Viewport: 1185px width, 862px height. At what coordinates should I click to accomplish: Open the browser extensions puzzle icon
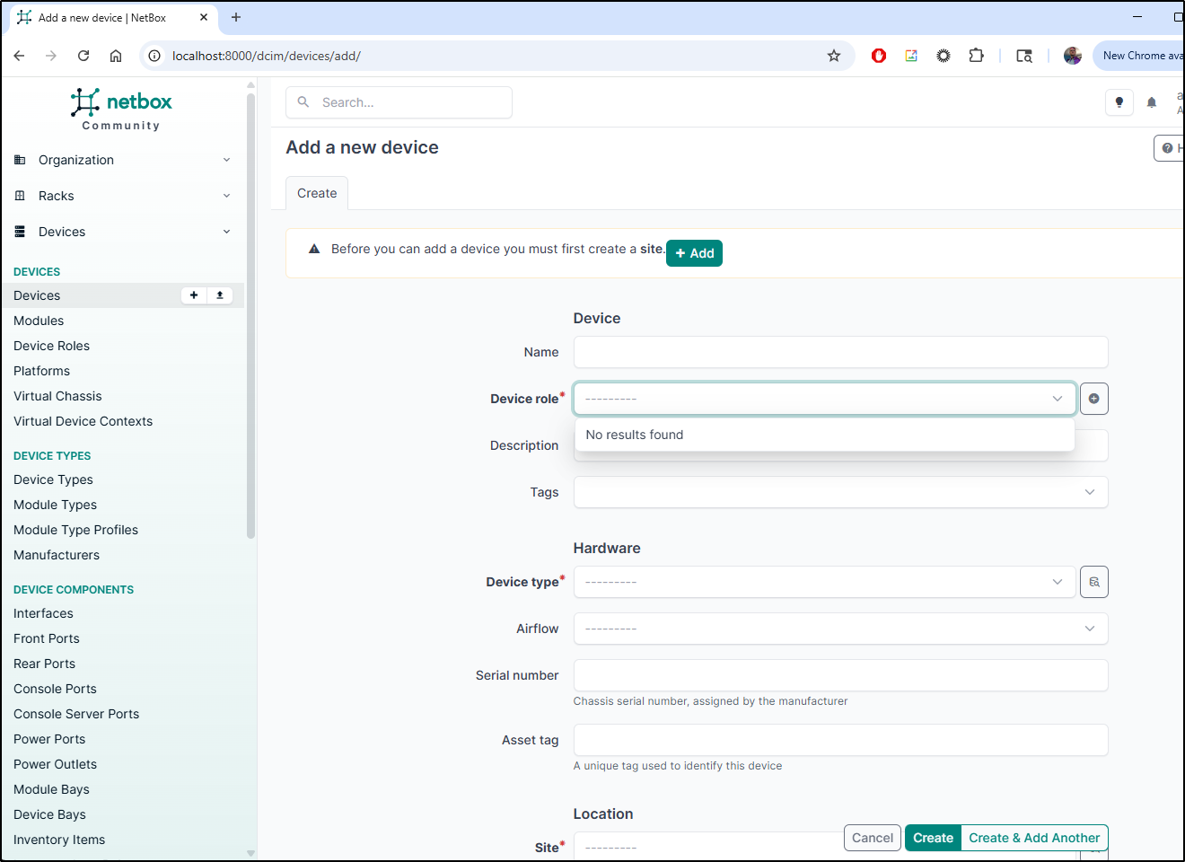point(976,56)
